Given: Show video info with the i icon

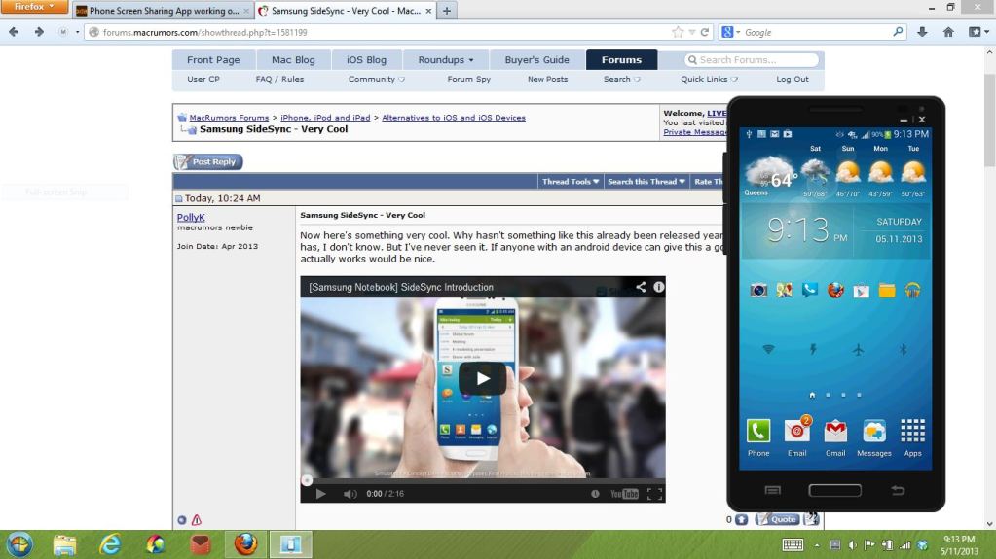Looking at the screenshot, I should coord(659,287).
